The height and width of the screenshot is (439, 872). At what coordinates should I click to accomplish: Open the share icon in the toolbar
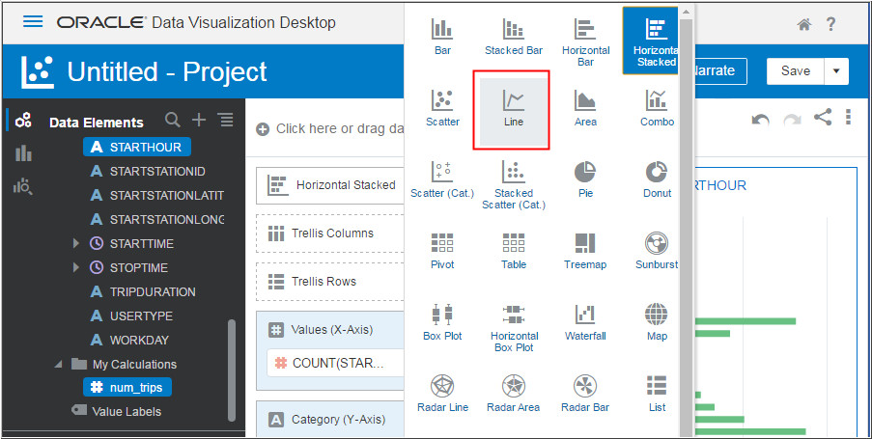(822, 118)
